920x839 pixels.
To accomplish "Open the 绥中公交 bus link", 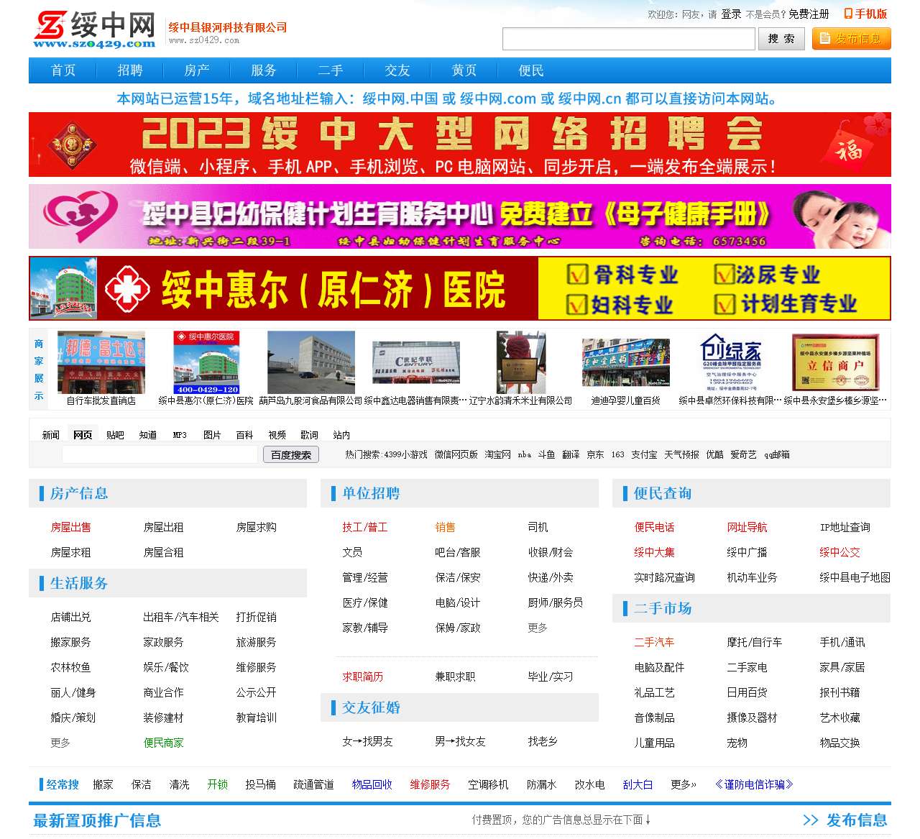I will point(839,552).
